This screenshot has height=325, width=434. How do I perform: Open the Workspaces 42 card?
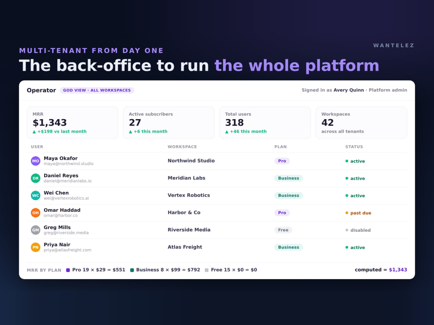click(x=361, y=123)
